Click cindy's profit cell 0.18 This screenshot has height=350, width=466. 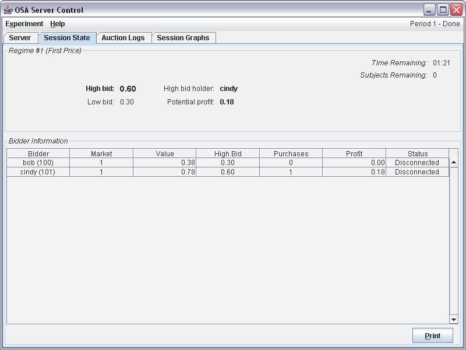pos(354,171)
